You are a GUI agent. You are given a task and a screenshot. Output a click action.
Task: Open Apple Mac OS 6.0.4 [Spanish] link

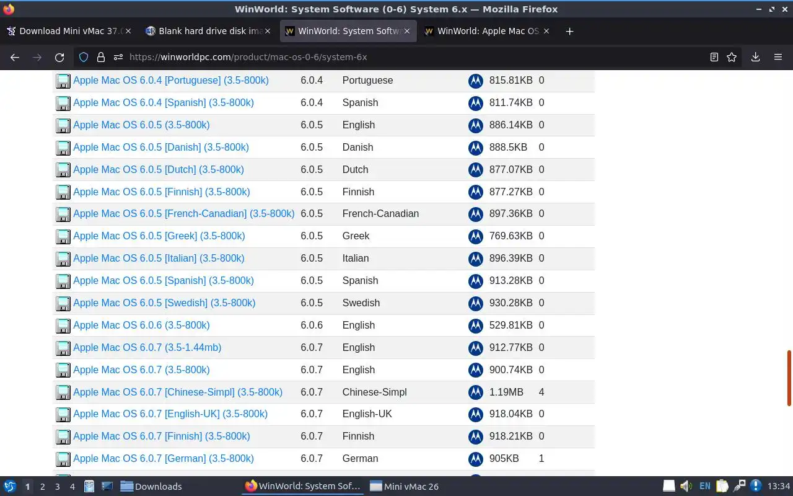(164, 103)
